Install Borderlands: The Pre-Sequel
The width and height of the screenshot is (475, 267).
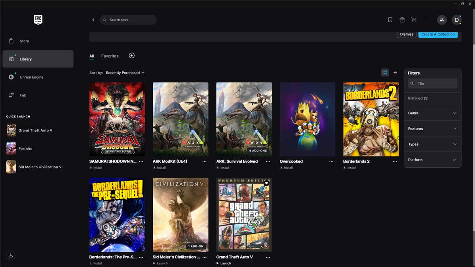click(96, 263)
